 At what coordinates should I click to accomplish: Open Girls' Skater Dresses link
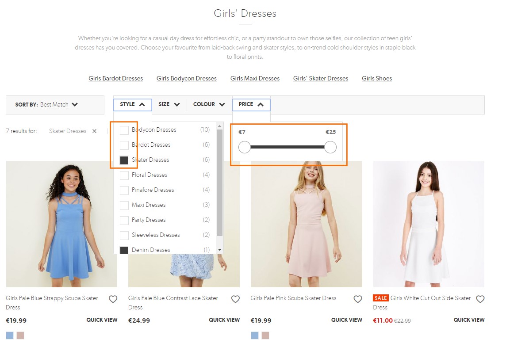point(321,78)
